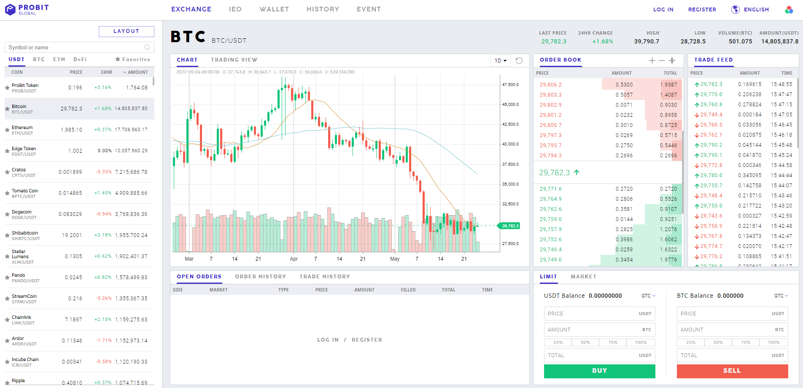Click Log In in the header
803x388 pixels.
click(663, 10)
